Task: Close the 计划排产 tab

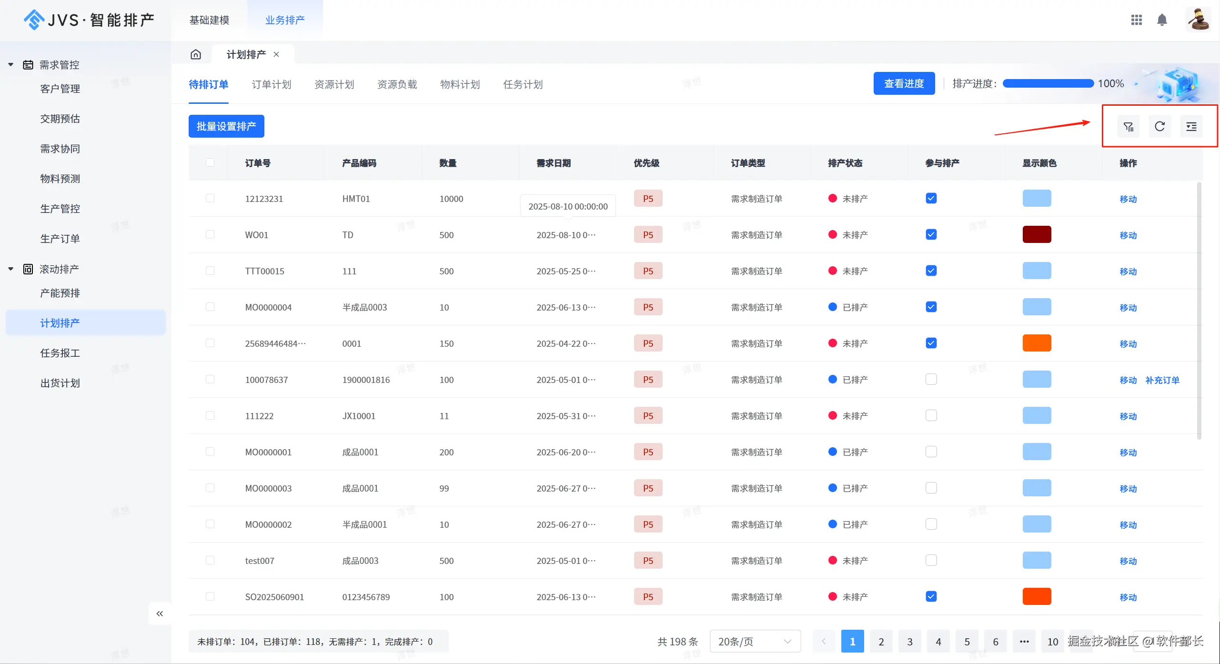Action: pos(276,54)
